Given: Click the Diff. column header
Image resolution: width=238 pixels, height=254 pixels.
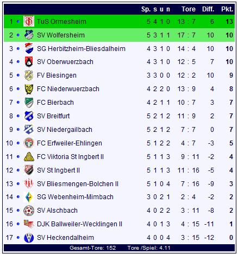Looking at the screenshot, I should tap(208, 9).
